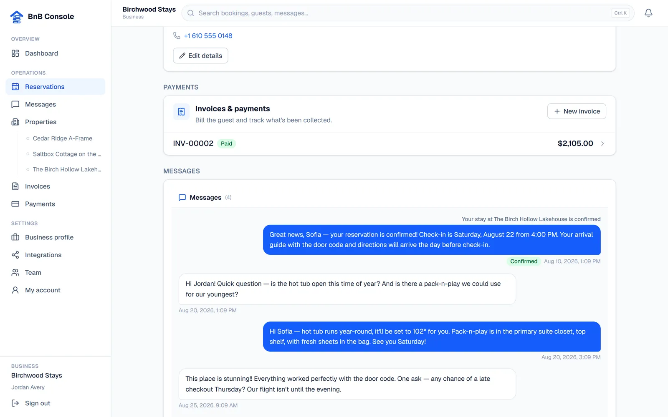Click the Payments card icon
The image size is (668, 417).
pyautogui.click(x=15, y=204)
